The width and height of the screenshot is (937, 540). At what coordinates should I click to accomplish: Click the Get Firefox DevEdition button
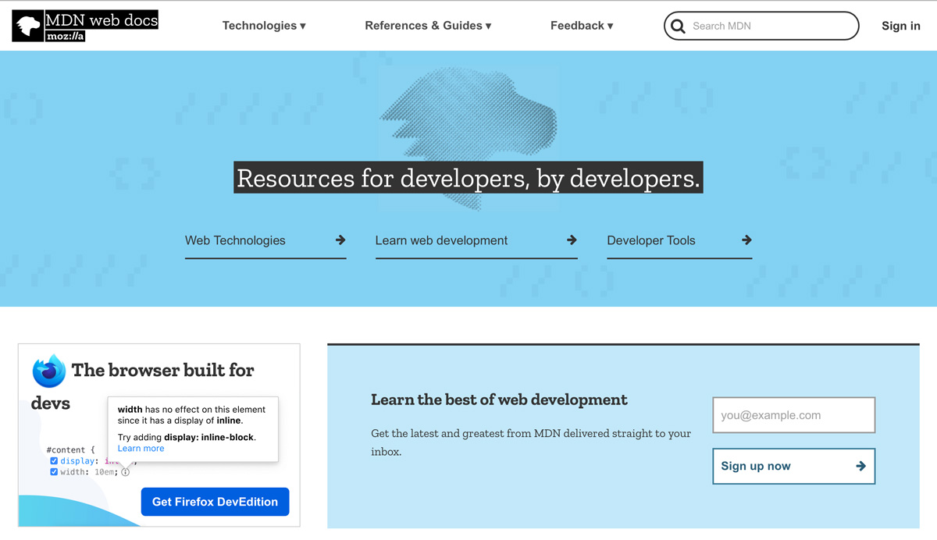[x=215, y=502]
